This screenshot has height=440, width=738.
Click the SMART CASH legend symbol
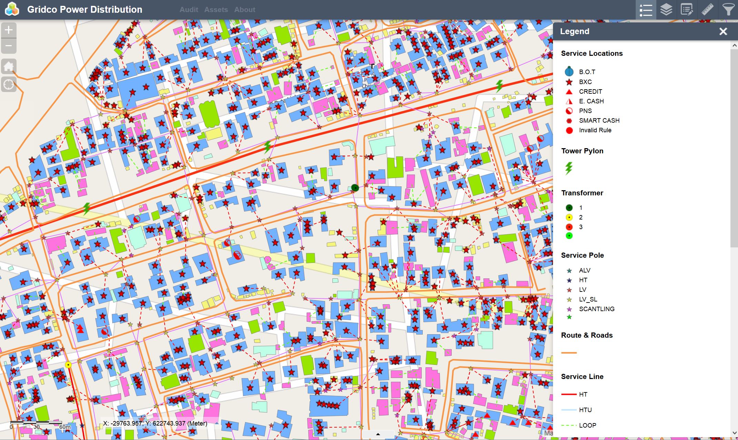tap(569, 121)
